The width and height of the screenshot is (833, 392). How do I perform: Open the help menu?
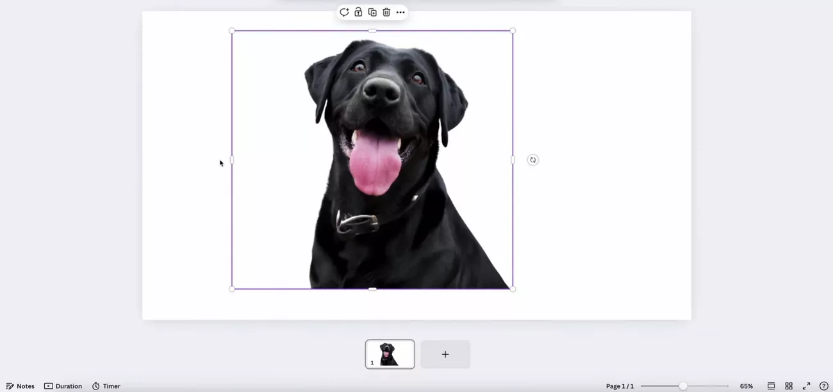click(x=825, y=386)
